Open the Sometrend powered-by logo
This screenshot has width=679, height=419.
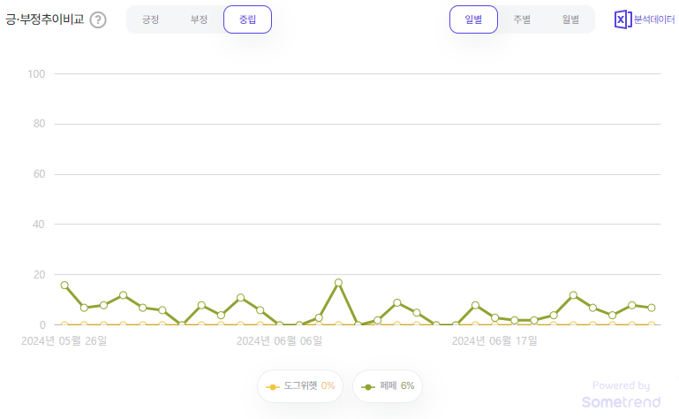coord(621,394)
